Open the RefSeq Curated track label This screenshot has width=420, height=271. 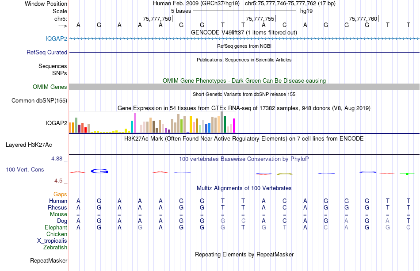[47, 52]
